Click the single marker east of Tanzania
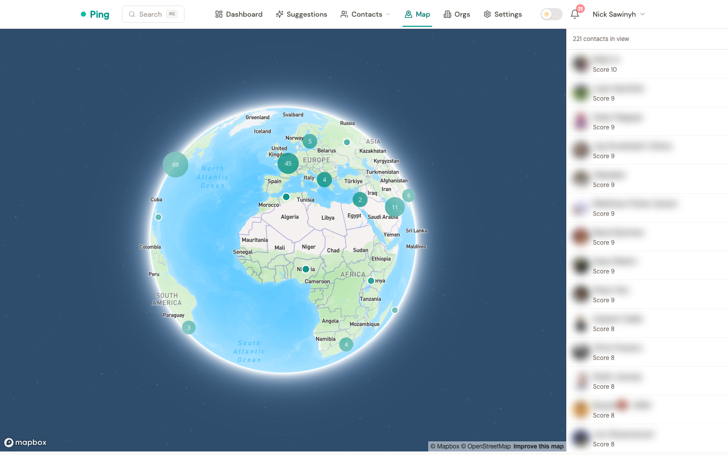Viewport: 728px width, 455px height. 395,310
